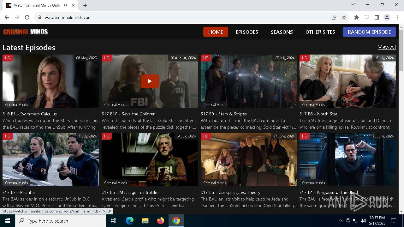404x227 pixels.
Task: Open the Chrome three-dot menu
Action: tap(397, 17)
